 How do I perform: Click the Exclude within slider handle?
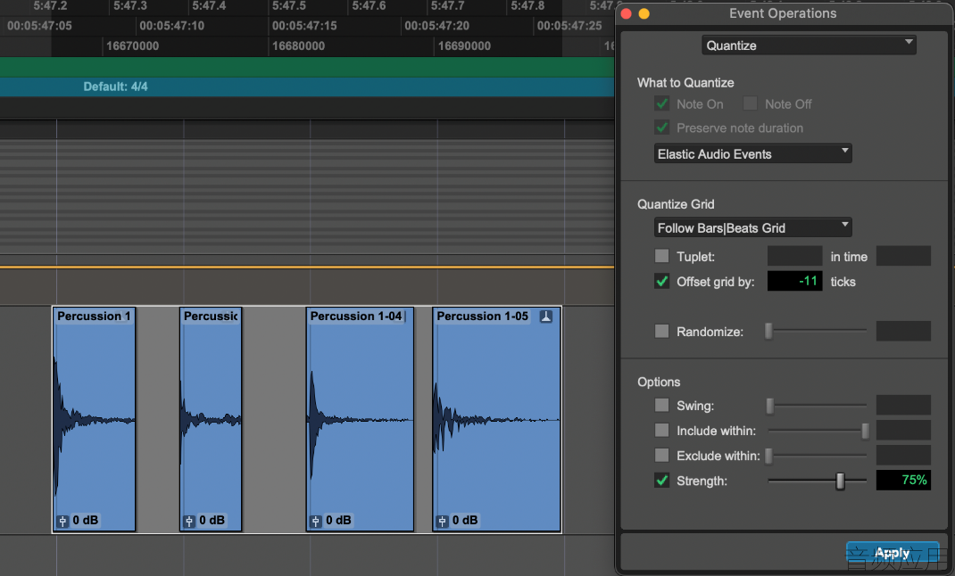point(768,456)
